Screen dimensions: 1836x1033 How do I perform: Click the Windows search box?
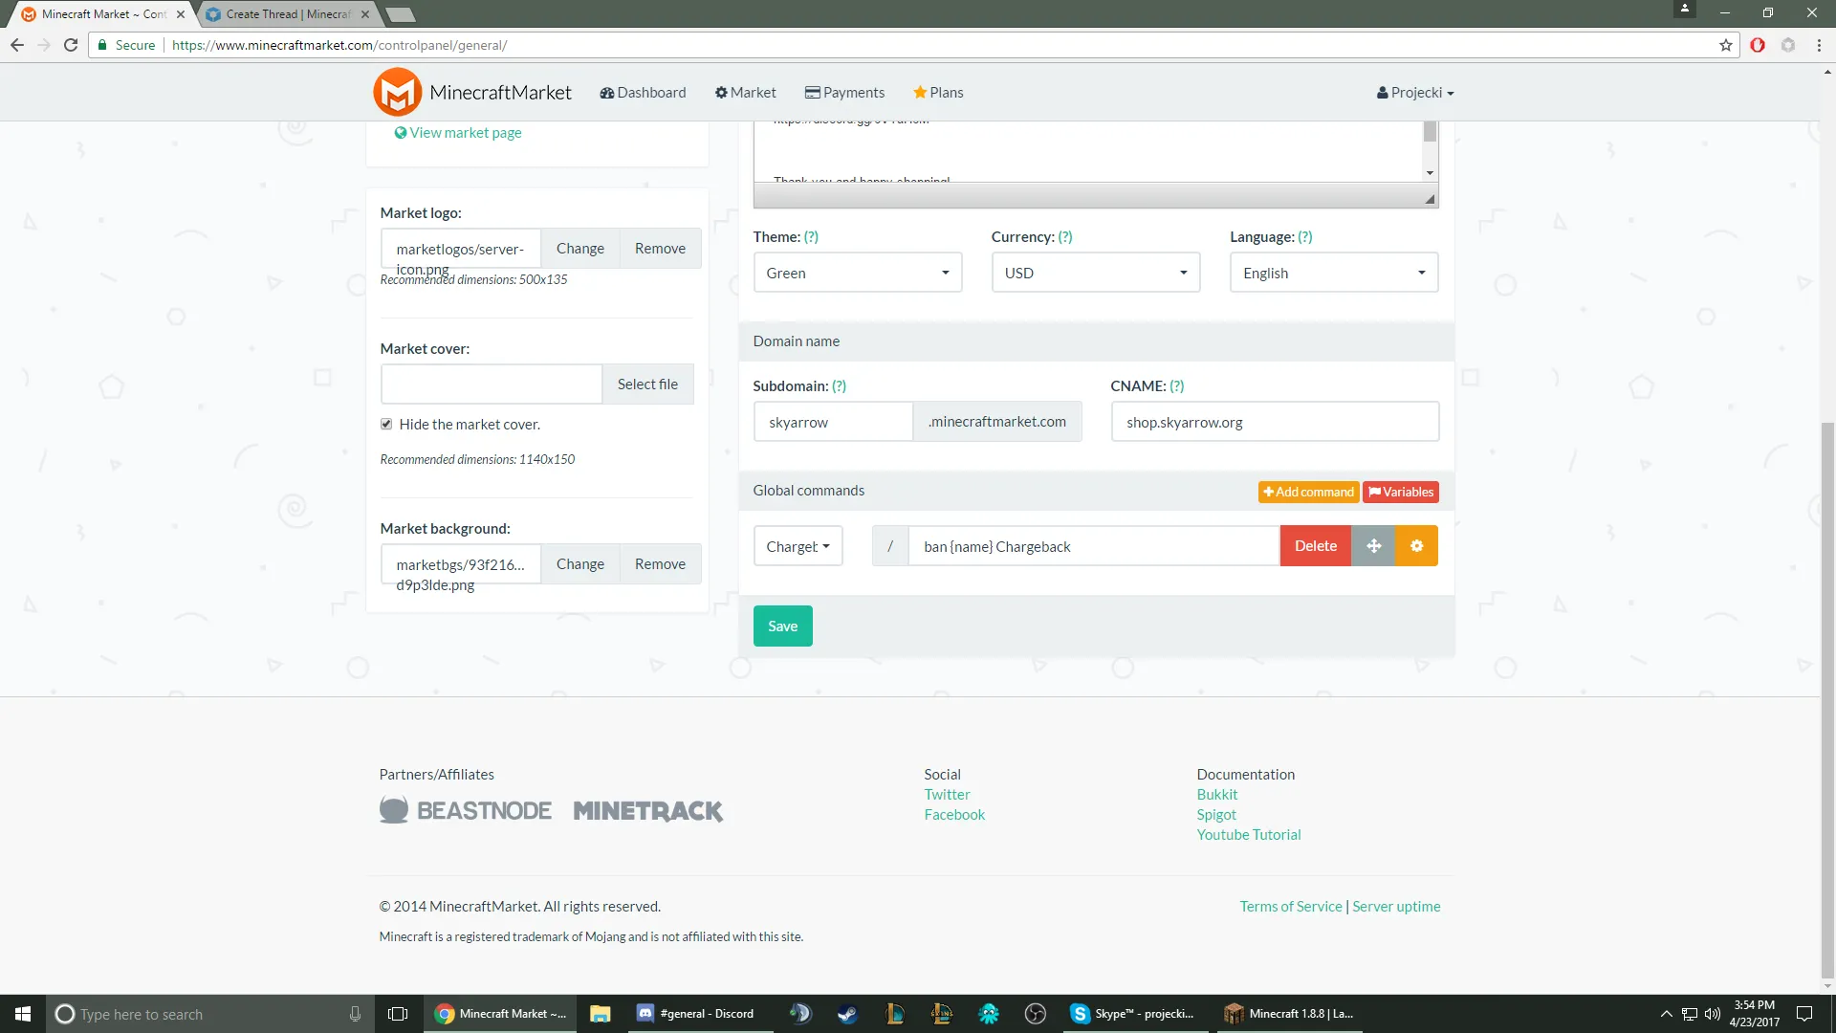coord(208,1014)
